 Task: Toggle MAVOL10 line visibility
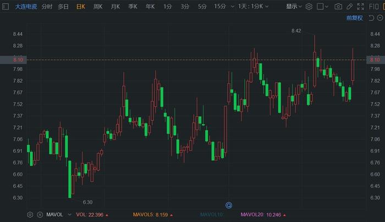(212, 214)
